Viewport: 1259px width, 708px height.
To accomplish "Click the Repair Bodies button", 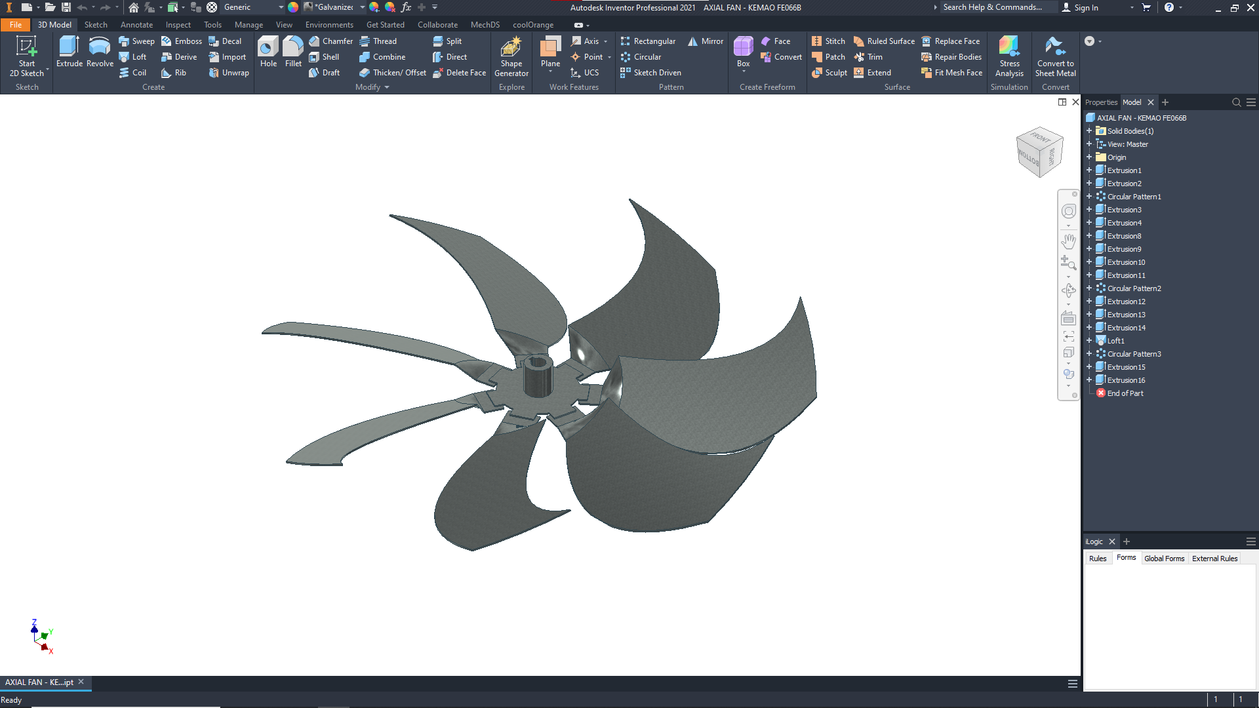I will pyautogui.click(x=951, y=57).
